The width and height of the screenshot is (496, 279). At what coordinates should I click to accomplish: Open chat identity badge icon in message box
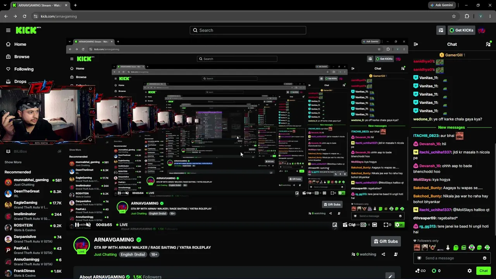[x=419, y=258]
